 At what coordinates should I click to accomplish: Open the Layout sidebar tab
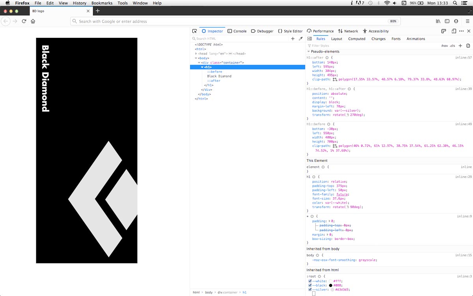click(x=337, y=39)
